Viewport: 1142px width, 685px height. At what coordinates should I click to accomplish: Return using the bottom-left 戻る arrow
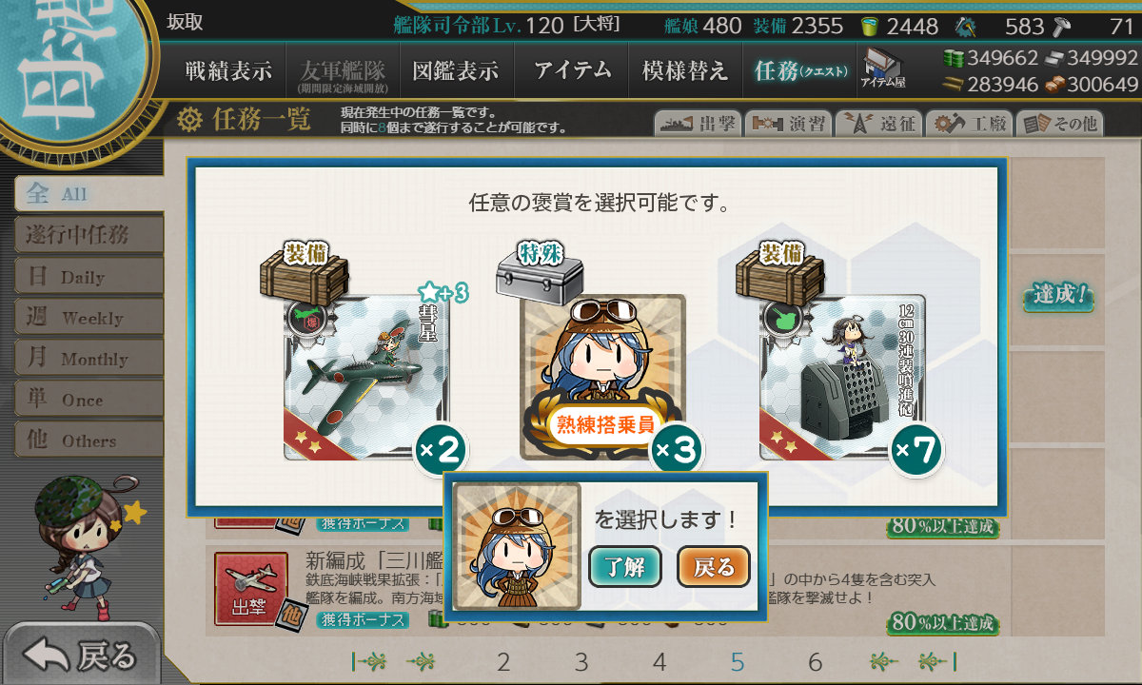[x=81, y=656]
